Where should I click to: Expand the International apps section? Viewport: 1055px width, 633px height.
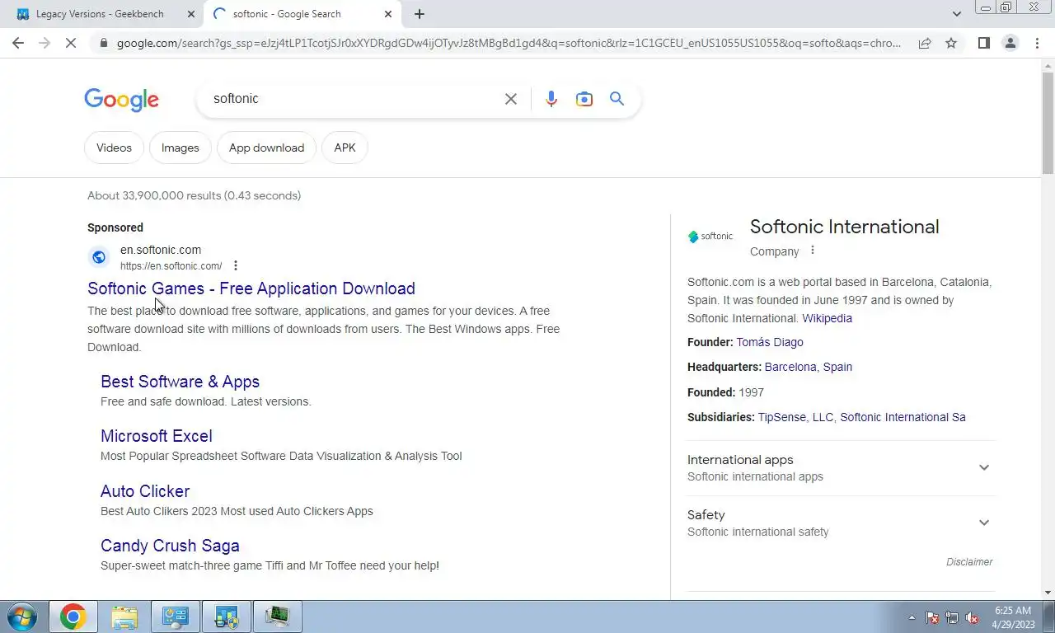tap(841, 467)
